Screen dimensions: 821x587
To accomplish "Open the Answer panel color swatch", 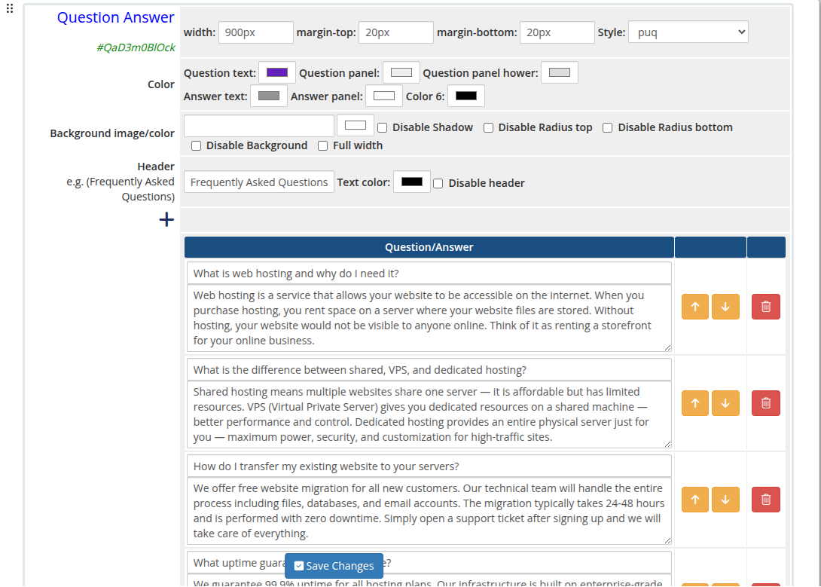I will click(x=384, y=96).
